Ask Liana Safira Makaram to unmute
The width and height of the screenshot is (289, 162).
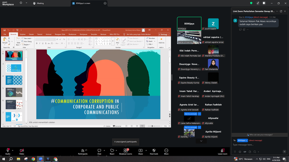[191, 114]
